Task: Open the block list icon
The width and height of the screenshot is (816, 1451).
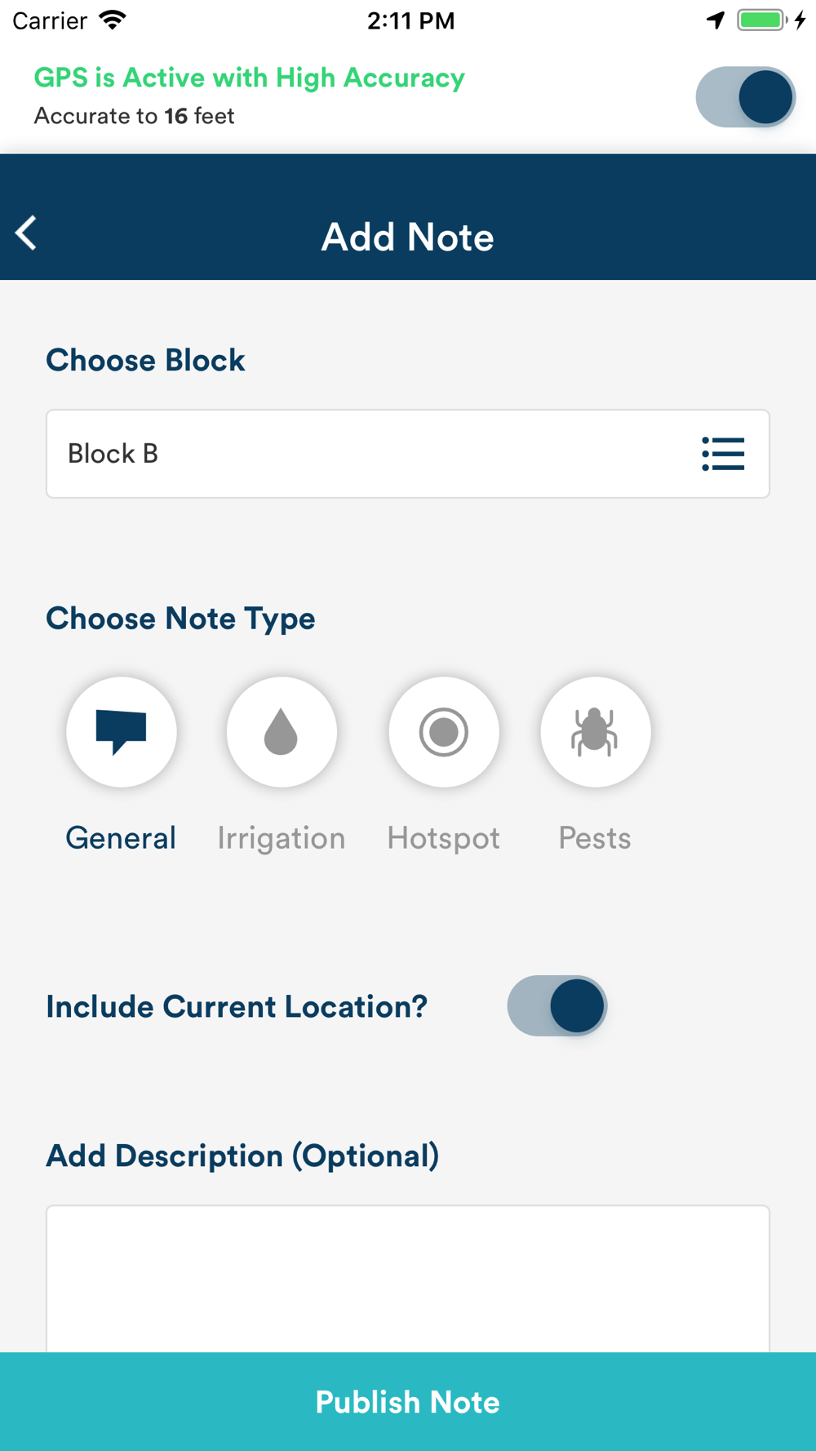Action: click(x=723, y=454)
